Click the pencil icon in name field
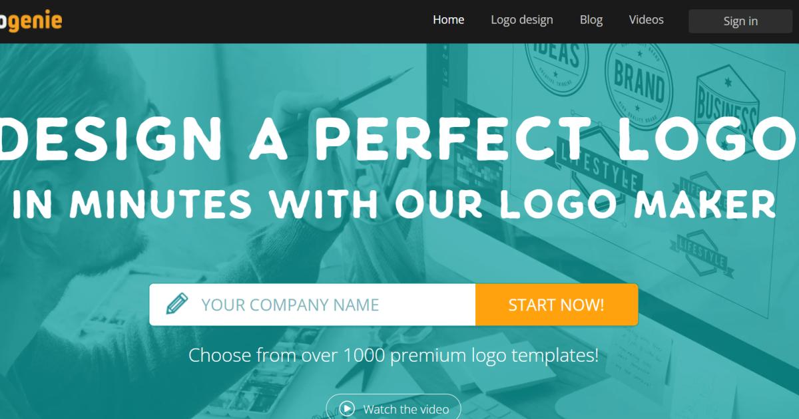Viewport: 799px width, 419px height. [177, 305]
